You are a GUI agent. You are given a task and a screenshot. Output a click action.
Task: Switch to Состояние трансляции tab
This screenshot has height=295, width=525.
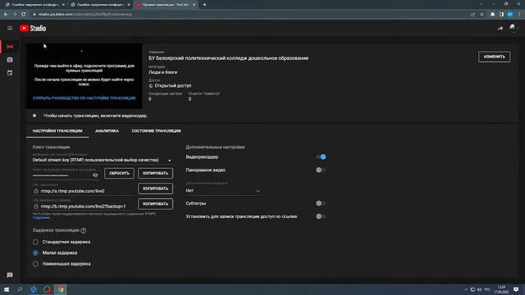[156, 131]
